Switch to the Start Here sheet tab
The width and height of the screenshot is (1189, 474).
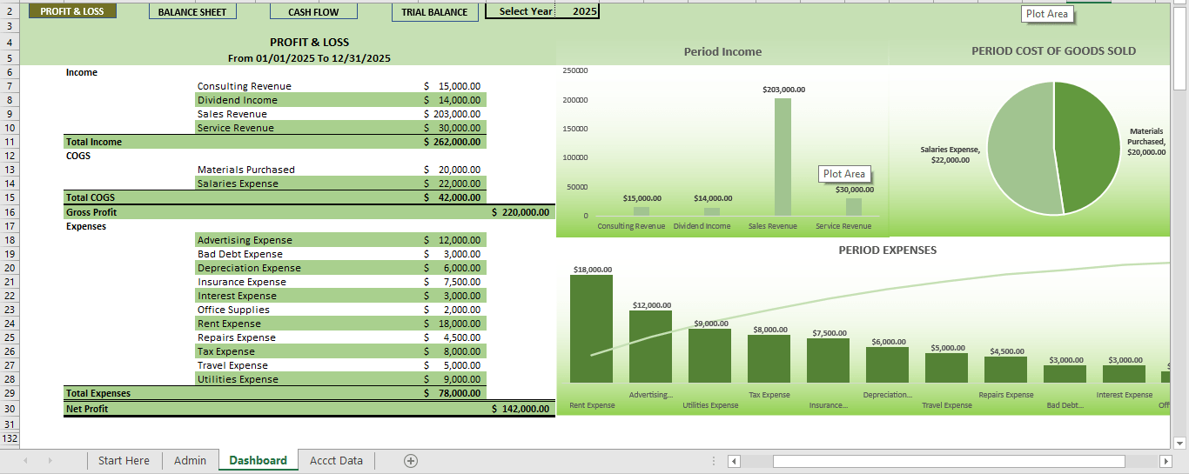pos(124,461)
